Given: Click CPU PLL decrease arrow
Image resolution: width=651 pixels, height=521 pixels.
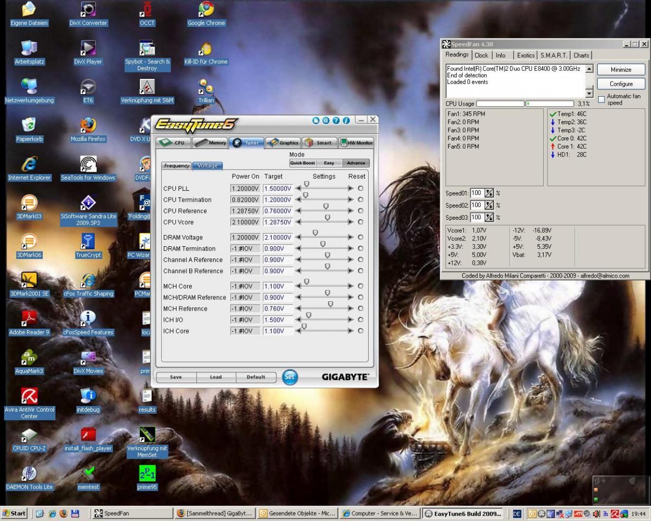Looking at the screenshot, I should coord(298,188).
